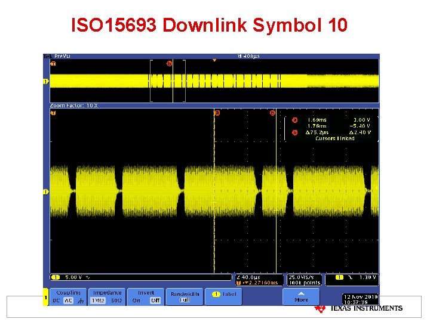This screenshot has width=430, height=322.
Task: Set Invert to On
Action: point(136,301)
